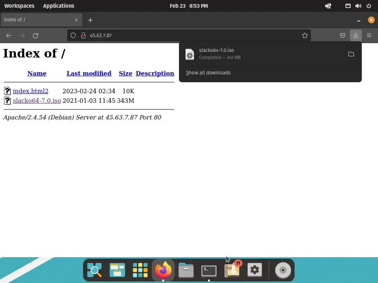Screen dimensions: 378x283
Task: Click the unknown-file icon beside slacko64-7.0.iso
Action: point(7,101)
